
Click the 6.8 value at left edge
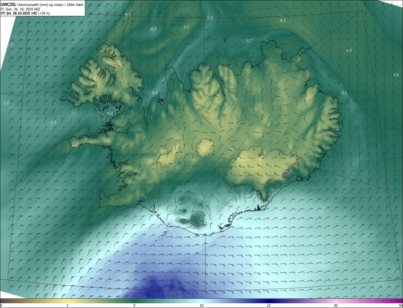6,103
